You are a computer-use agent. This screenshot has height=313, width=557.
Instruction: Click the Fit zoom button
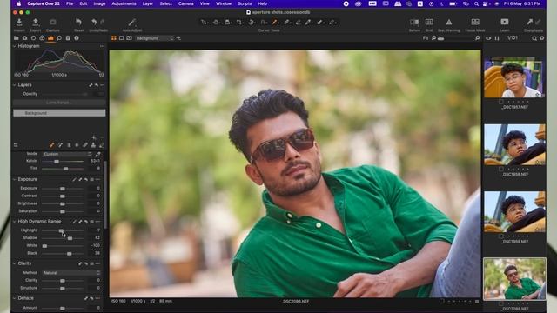(x=426, y=38)
